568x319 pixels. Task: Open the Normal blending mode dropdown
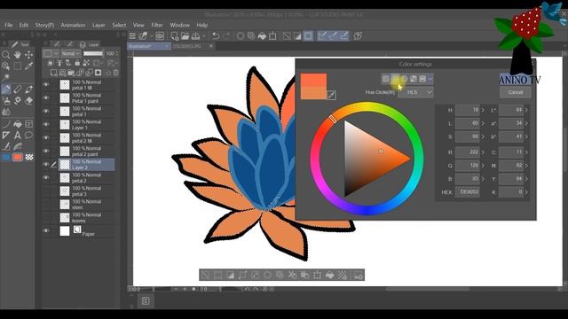(71, 53)
